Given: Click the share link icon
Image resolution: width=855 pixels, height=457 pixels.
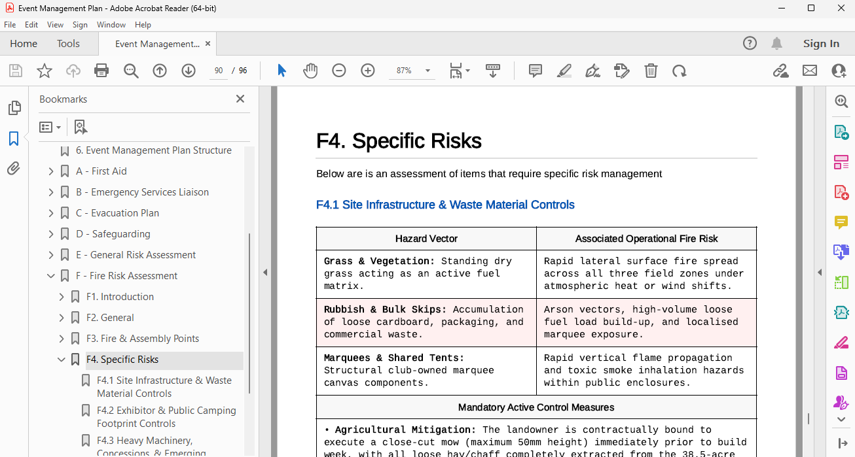Looking at the screenshot, I should point(780,71).
